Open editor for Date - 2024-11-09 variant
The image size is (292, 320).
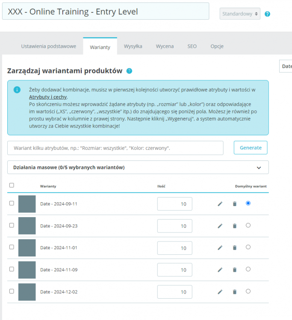point(220,270)
